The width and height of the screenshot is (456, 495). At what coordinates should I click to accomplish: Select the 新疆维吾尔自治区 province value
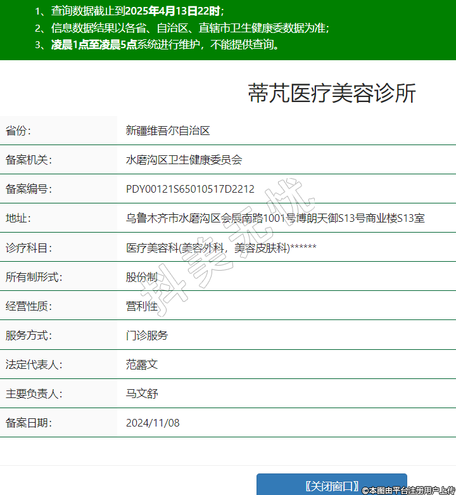click(x=168, y=131)
